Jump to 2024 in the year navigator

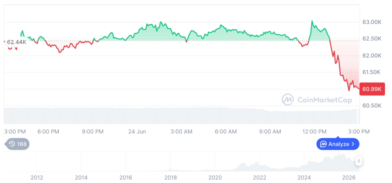304,178
